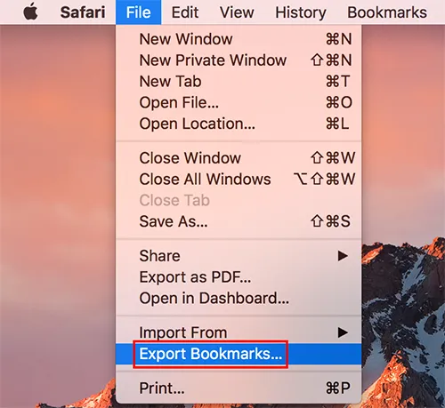Open the Edit menu
The width and height of the screenshot is (445, 408).
click(x=185, y=12)
